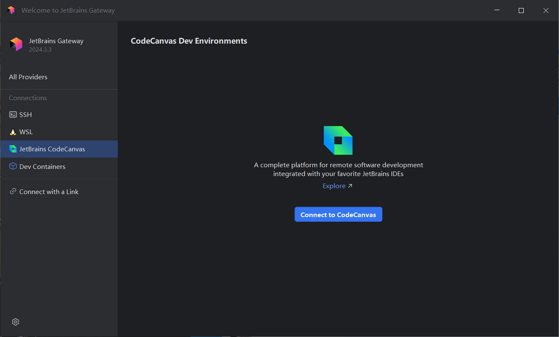
Task: Click the SSH terminal icon in sidebar
Action: [13, 114]
